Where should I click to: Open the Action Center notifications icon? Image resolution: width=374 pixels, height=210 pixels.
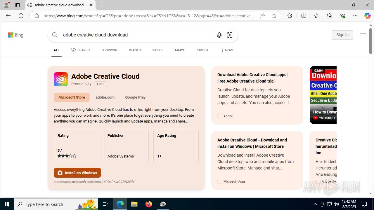365,204
